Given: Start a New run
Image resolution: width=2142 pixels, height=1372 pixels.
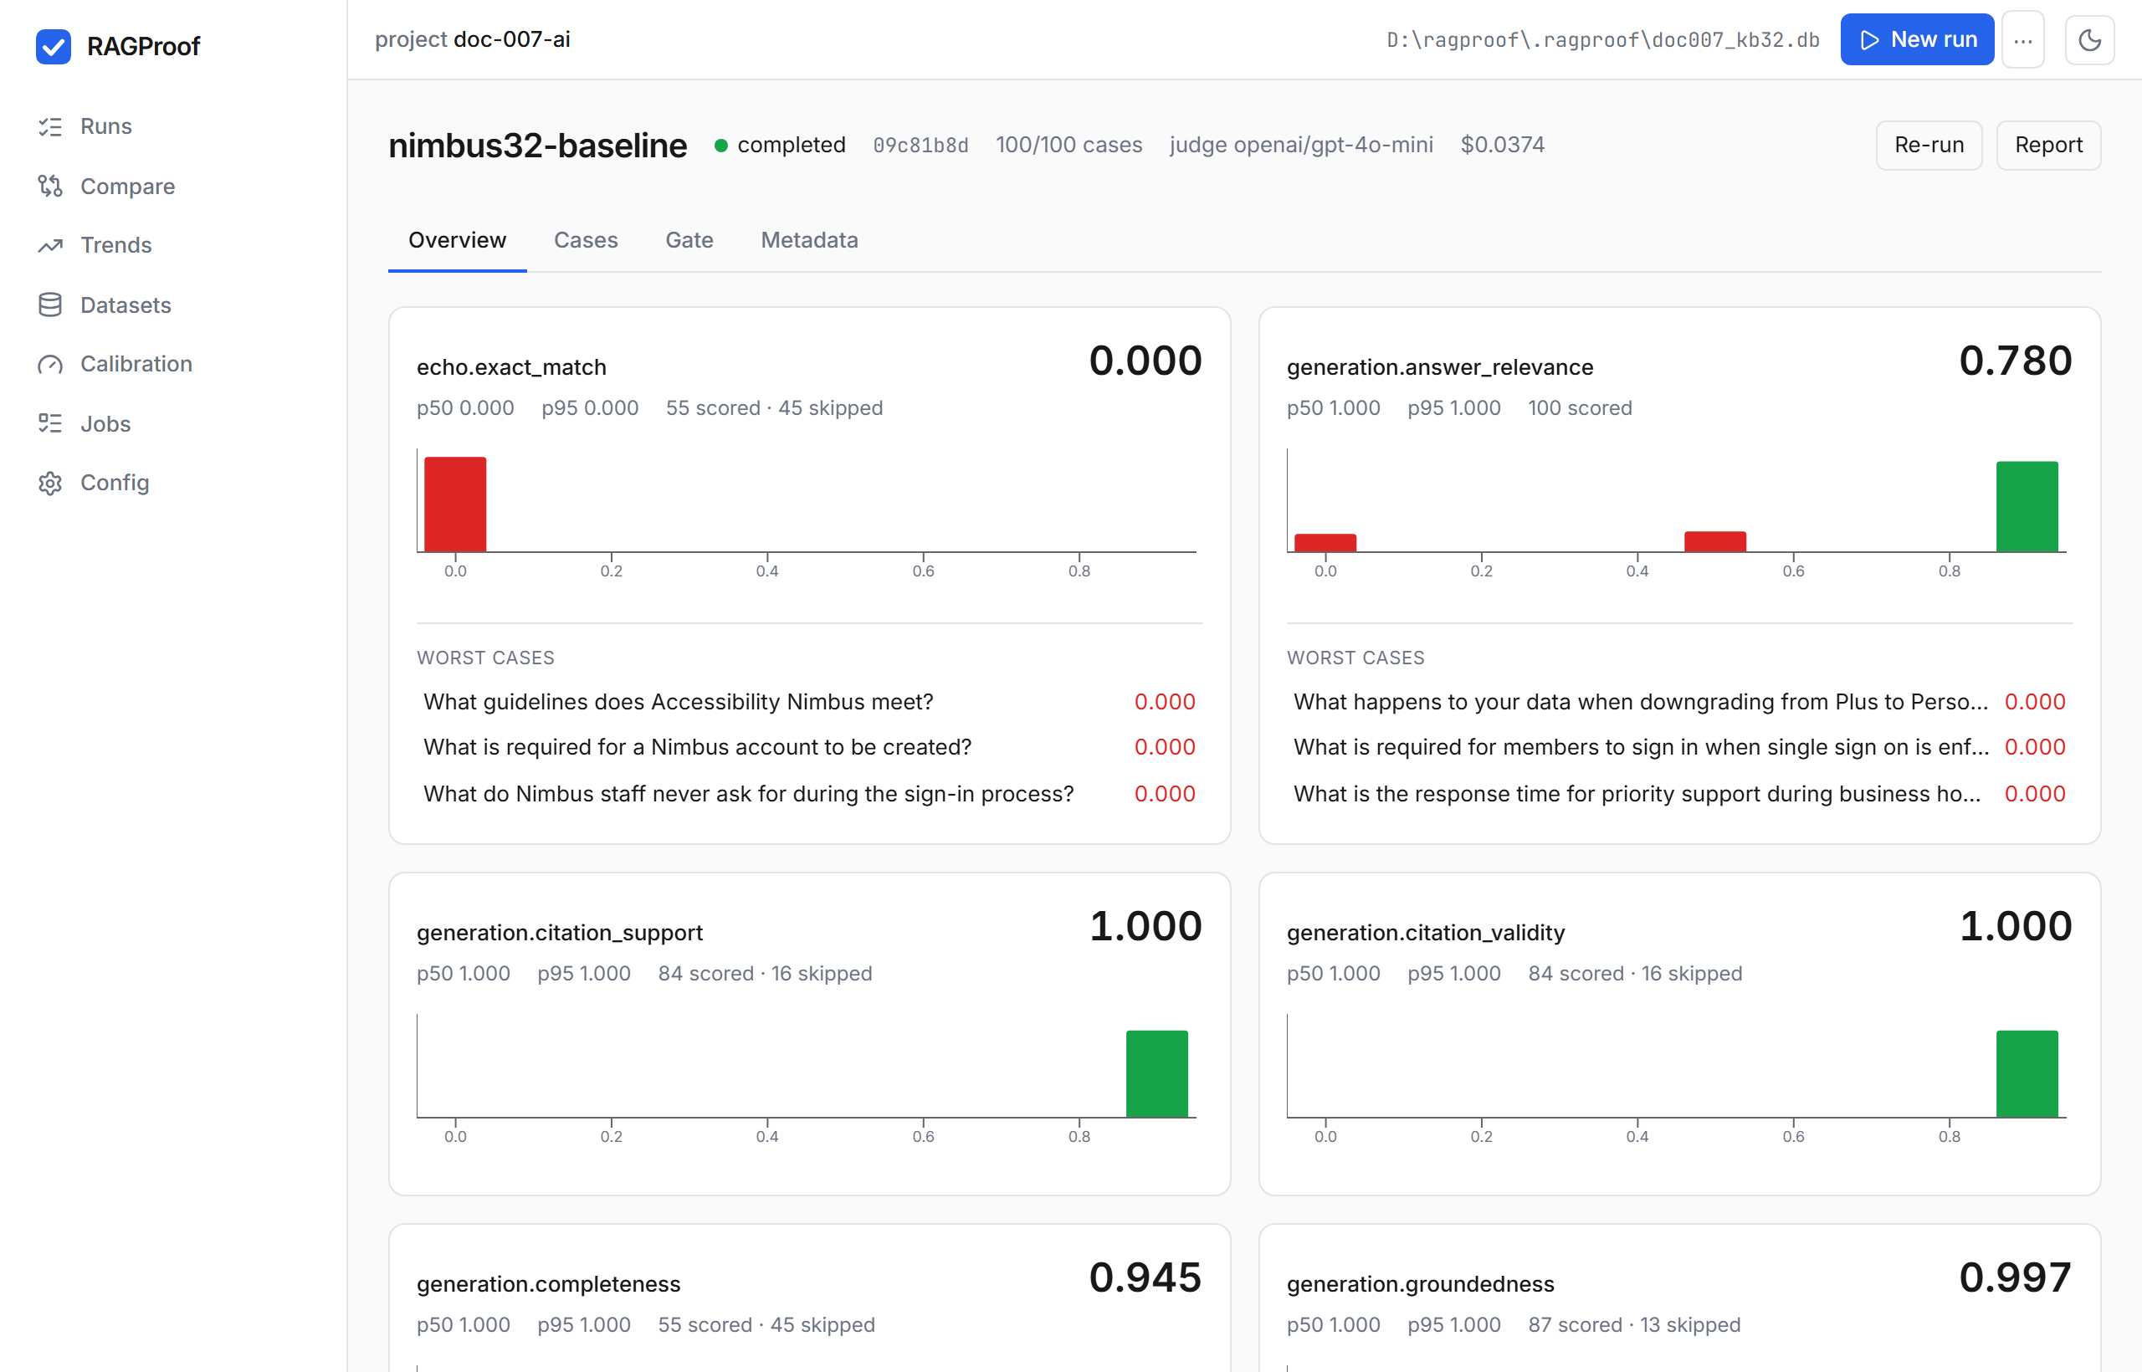Looking at the screenshot, I should tap(1917, 40).
